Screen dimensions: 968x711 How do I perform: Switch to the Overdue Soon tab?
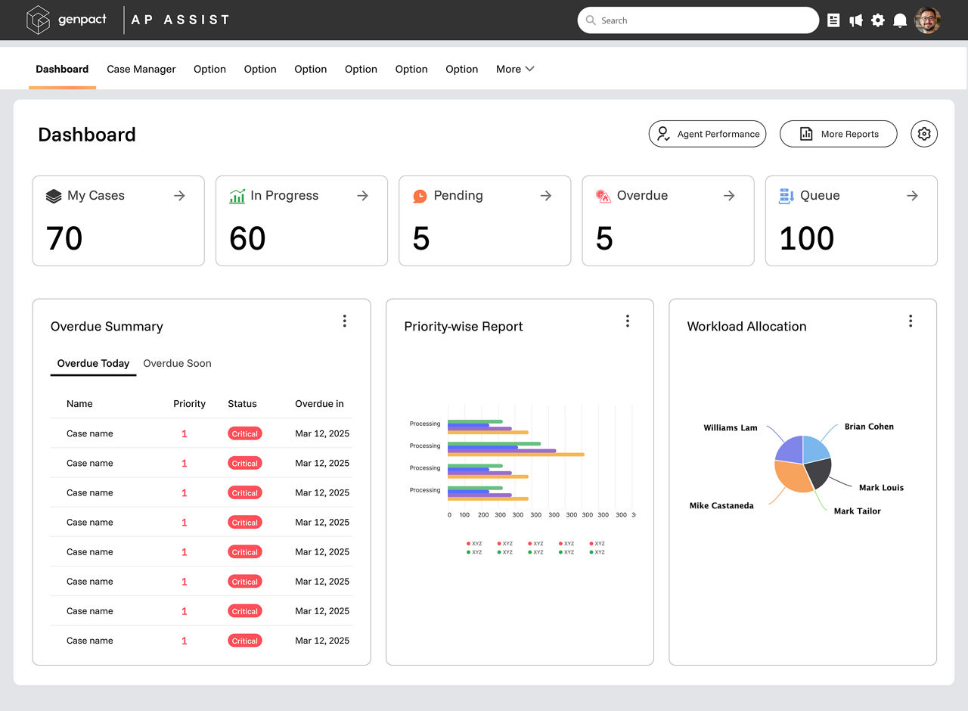177,363
